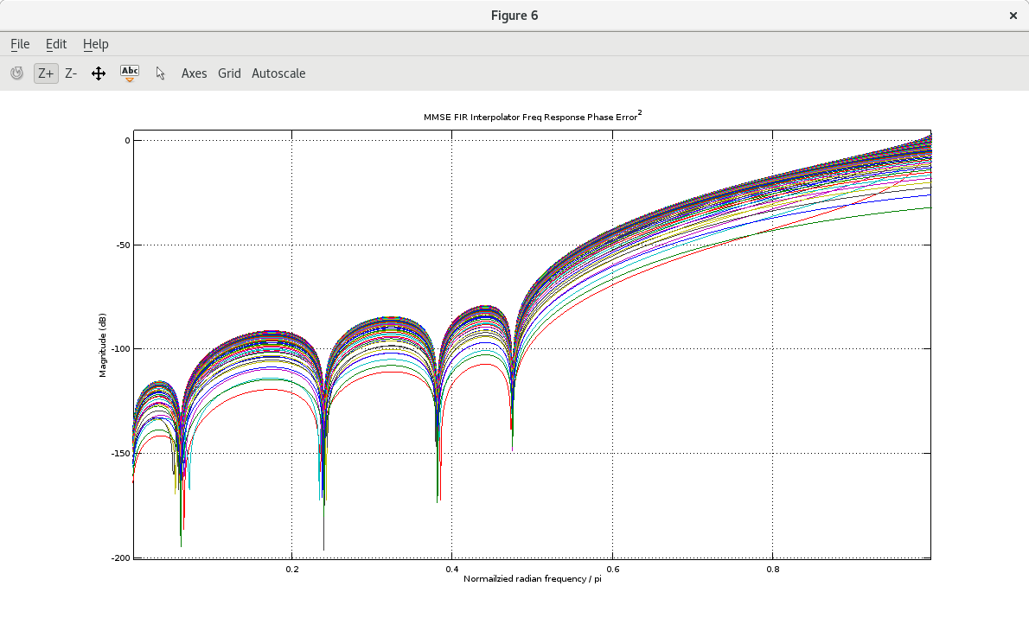Click the 0.2 x-axis tick label
This screenshot has width=1029, height=618.
click(292, 569)
